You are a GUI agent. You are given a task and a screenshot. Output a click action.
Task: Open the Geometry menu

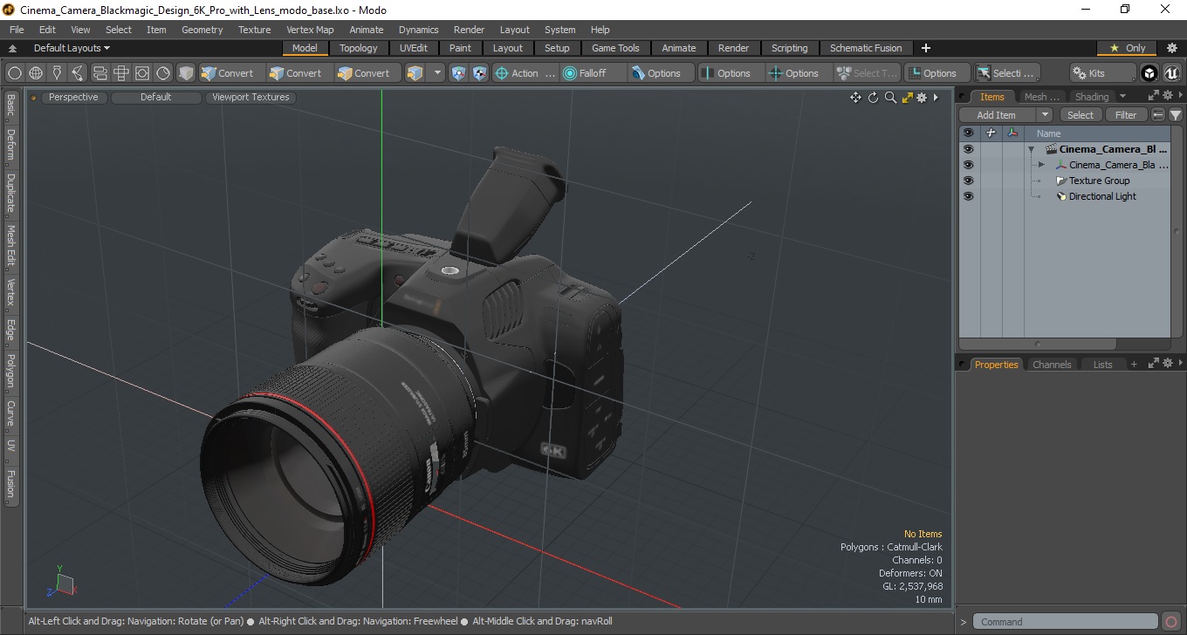coord(202,30)
